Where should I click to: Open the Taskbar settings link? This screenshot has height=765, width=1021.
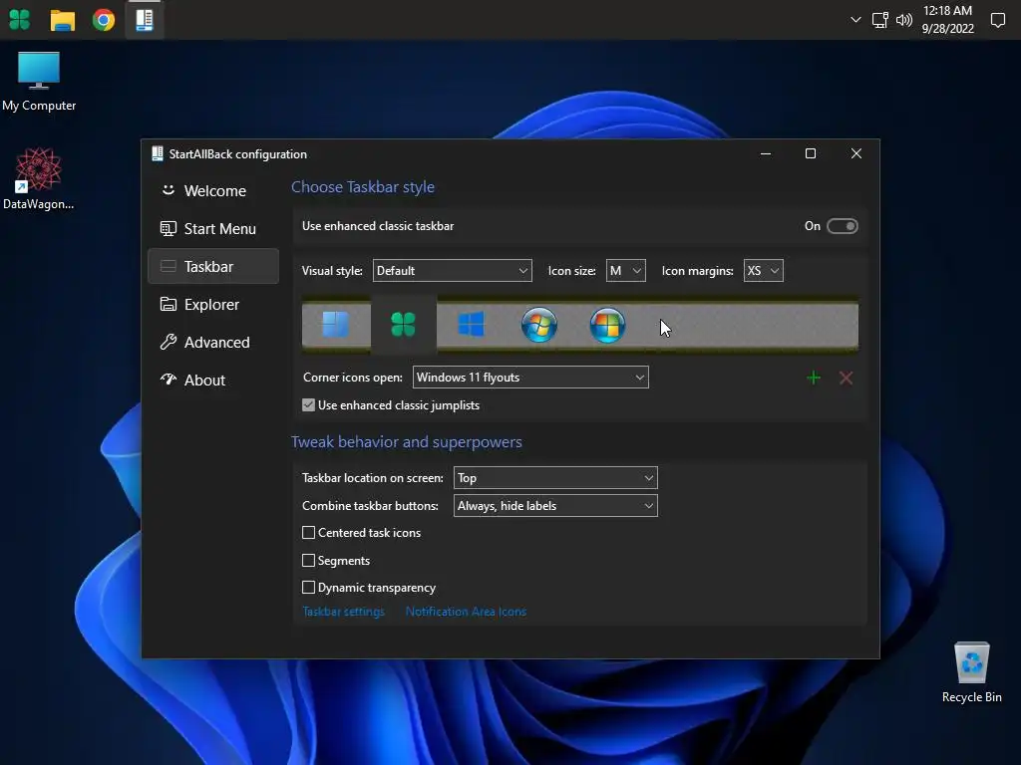344,612
